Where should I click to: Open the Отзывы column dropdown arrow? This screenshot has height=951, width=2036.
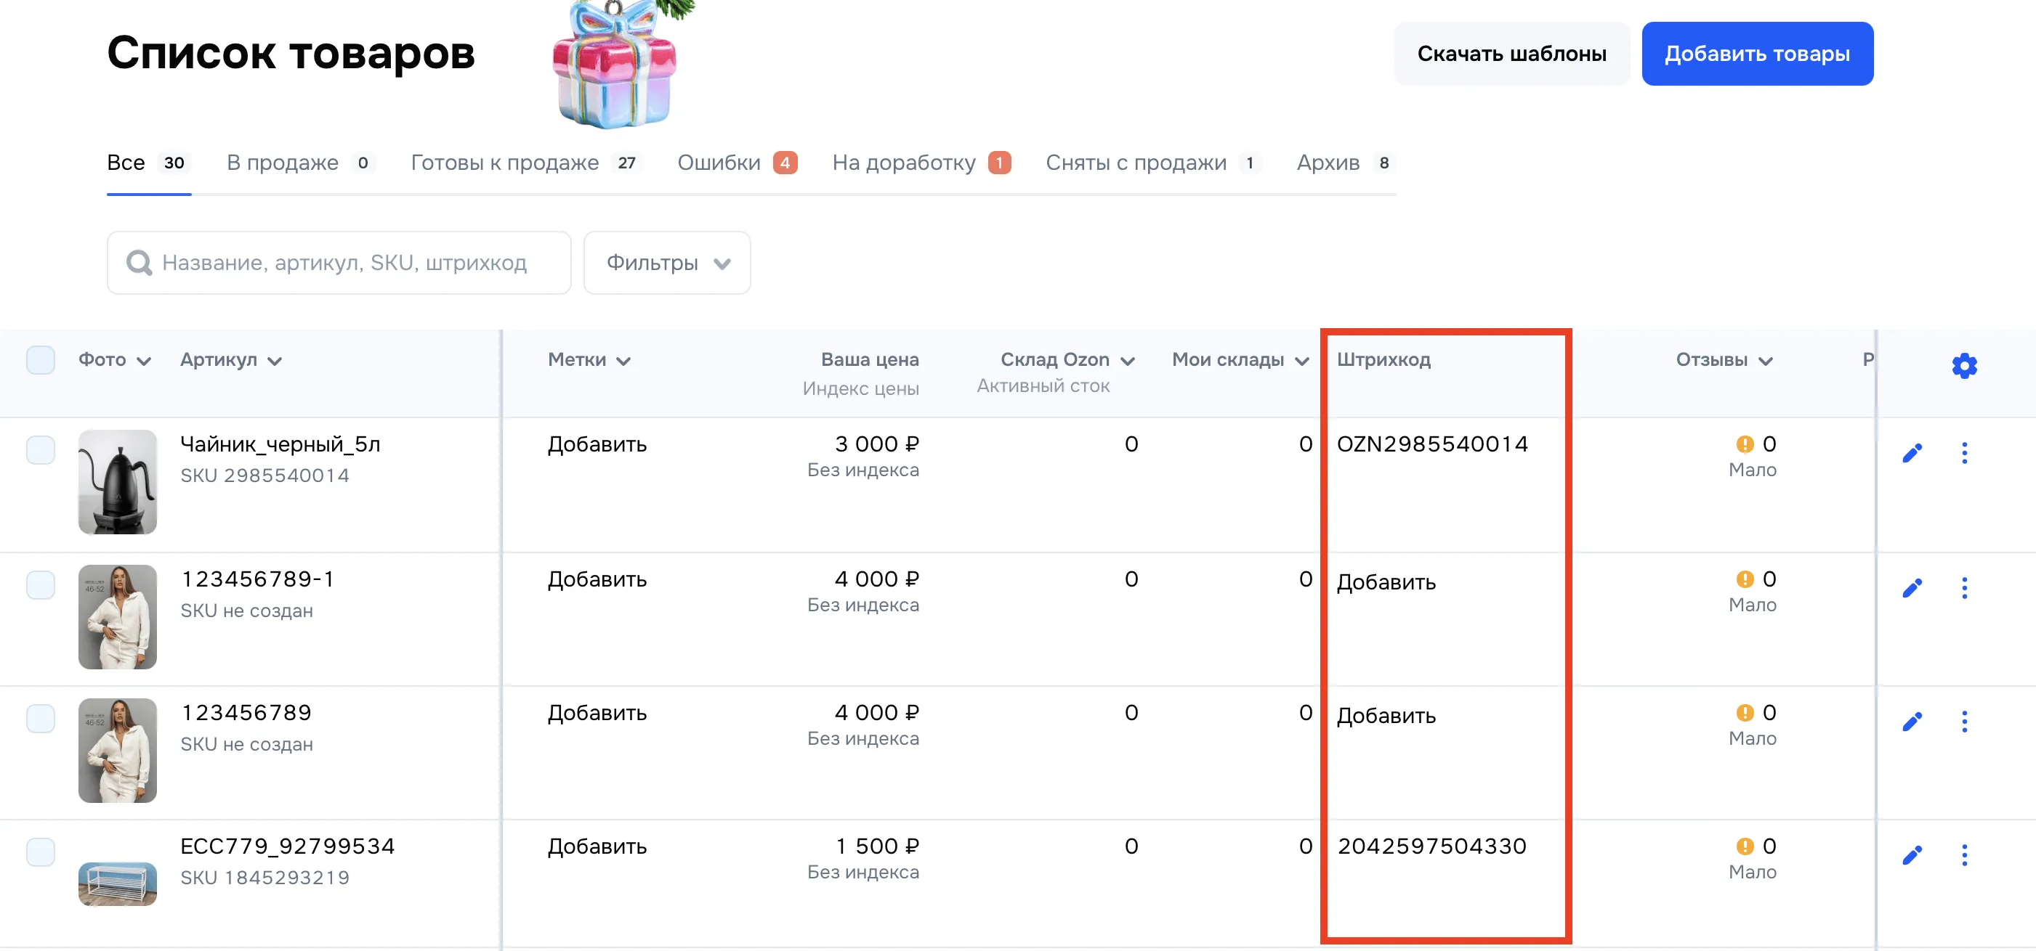[1766, 361]
